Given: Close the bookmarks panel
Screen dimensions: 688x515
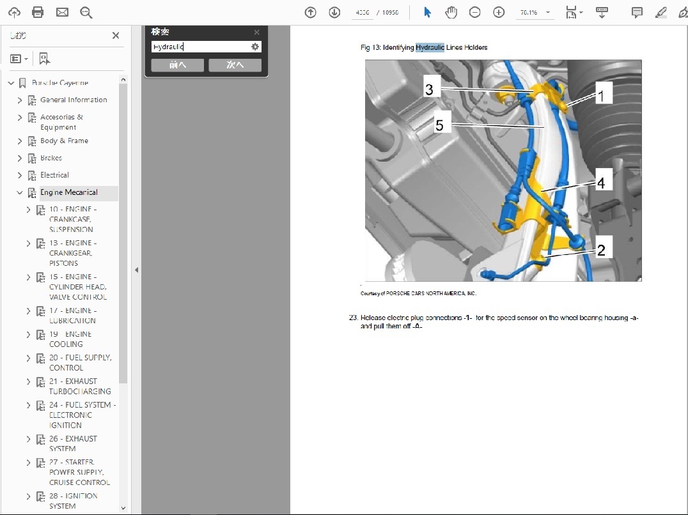Looking at the screenshot, I should click(116, 36).
